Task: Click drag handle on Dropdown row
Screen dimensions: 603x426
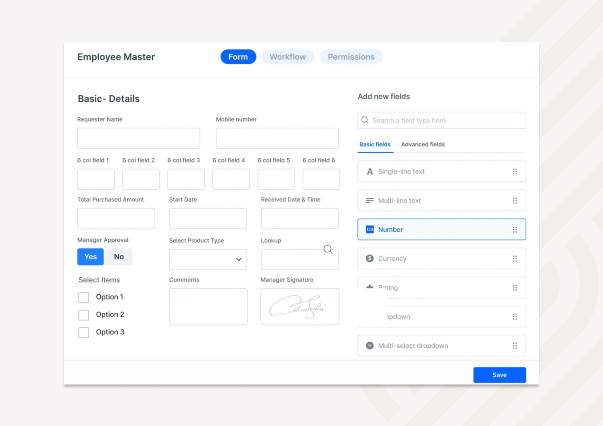Action: (x=515, y=317)
